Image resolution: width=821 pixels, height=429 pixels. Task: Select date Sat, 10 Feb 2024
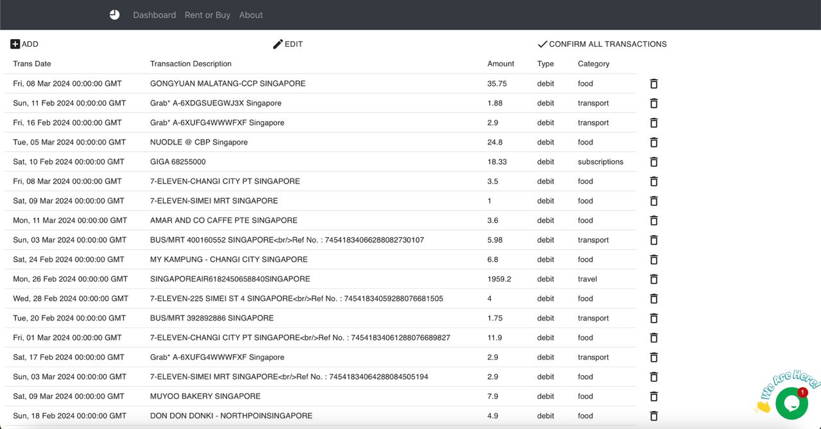(69, 162)
